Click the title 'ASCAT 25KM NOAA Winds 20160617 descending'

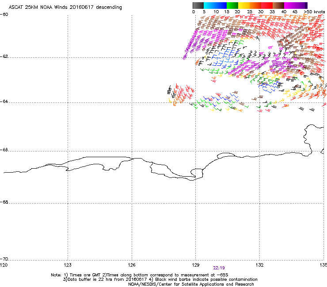click(65, 8)
